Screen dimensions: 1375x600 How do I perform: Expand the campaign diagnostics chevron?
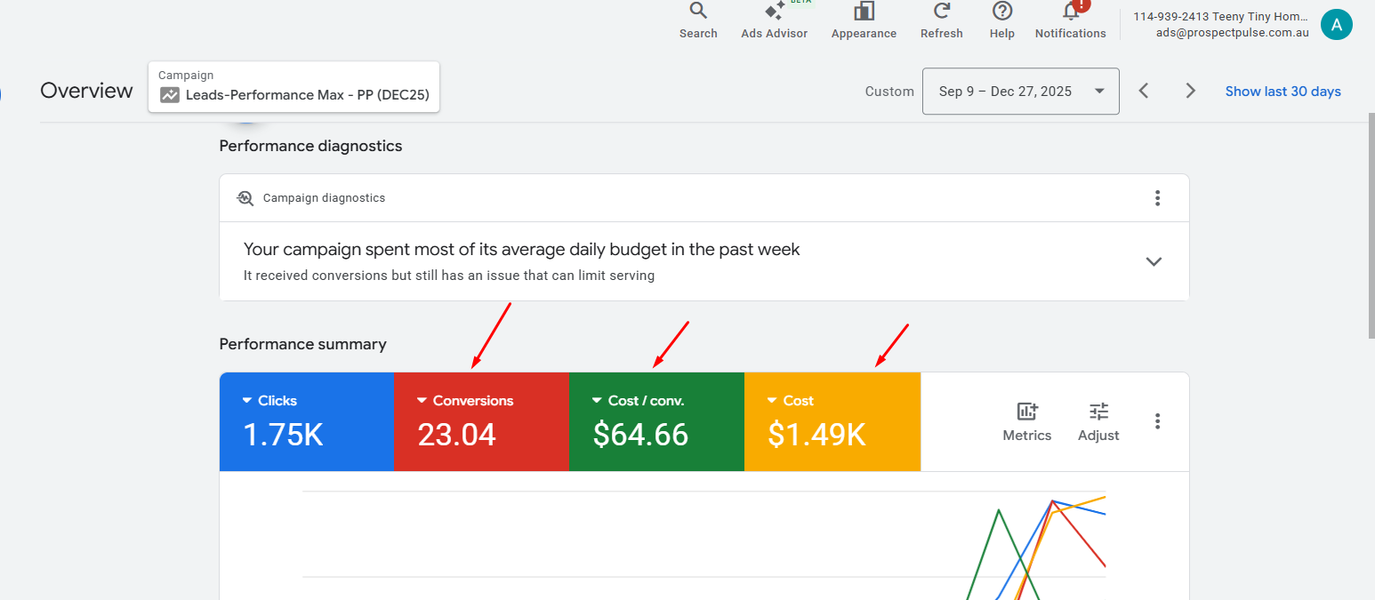[x=1154, y=261]
